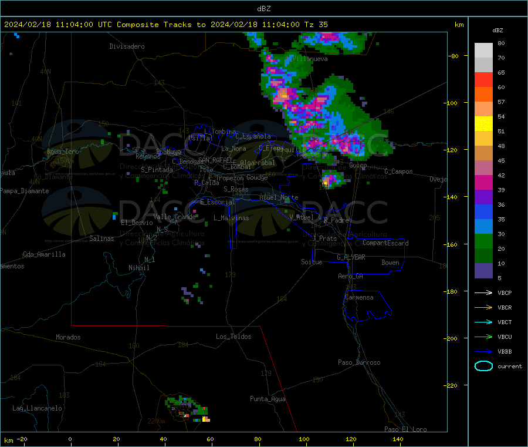Click the 'R_Padre' place label
Image resolution: width=528 pixels, height=447 pixels.
336,220
